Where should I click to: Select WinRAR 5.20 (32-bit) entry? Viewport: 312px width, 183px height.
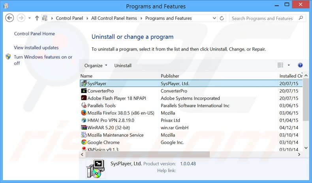pyautogui.click(x=109, y=127)
